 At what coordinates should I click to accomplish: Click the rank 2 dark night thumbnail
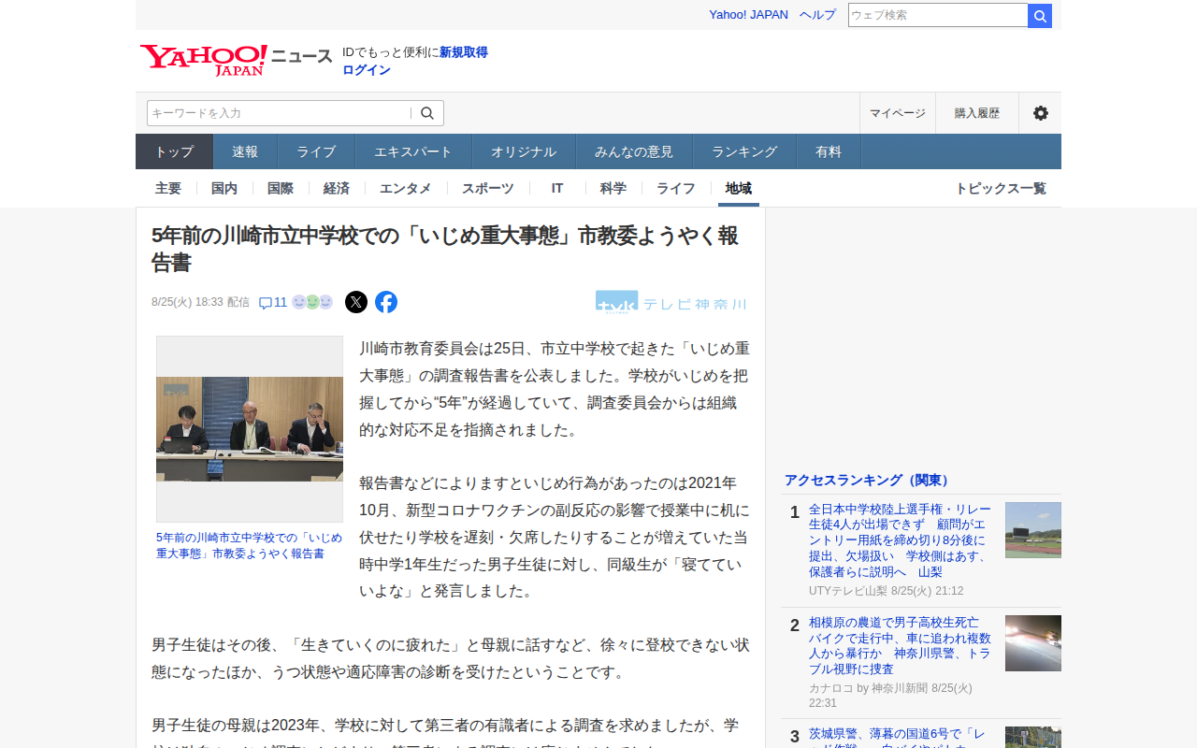click(1033, 643)
